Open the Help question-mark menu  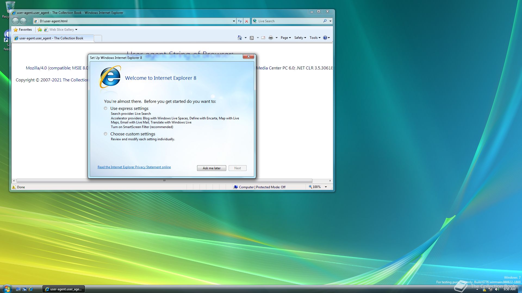tap(326, 38)
